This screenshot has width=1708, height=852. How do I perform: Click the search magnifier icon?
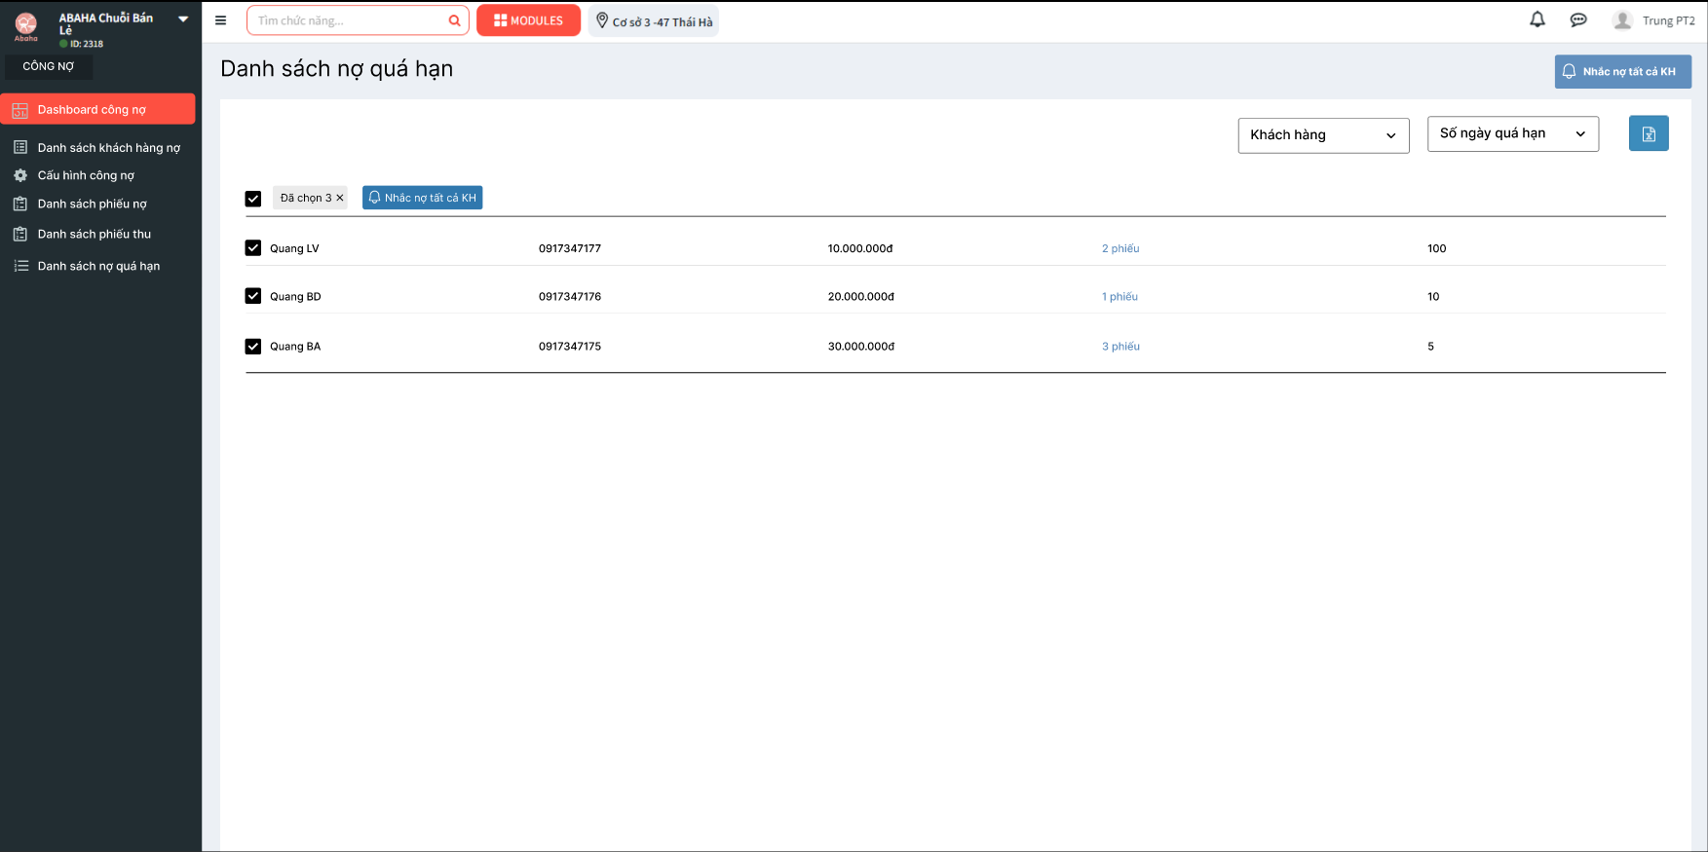click(x=454, y=20)
